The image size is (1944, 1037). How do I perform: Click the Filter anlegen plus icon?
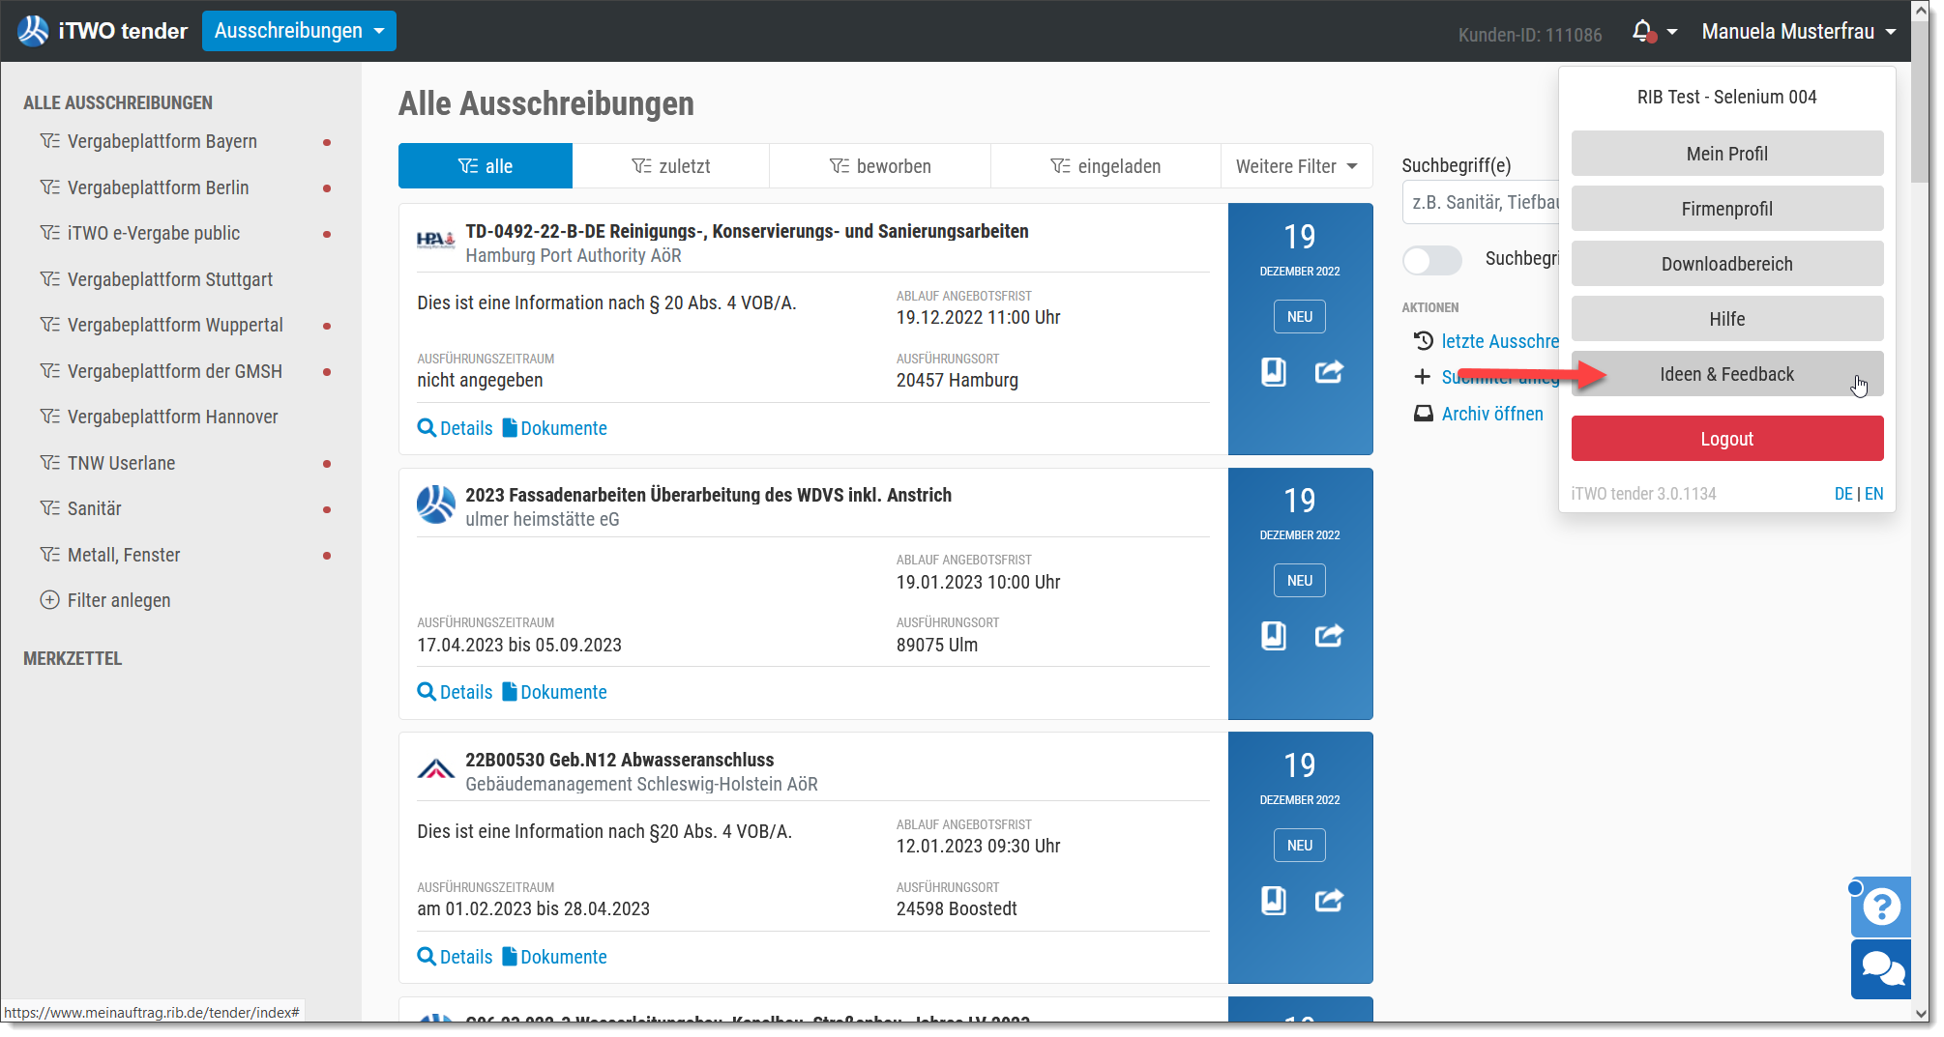coord(49,600)
